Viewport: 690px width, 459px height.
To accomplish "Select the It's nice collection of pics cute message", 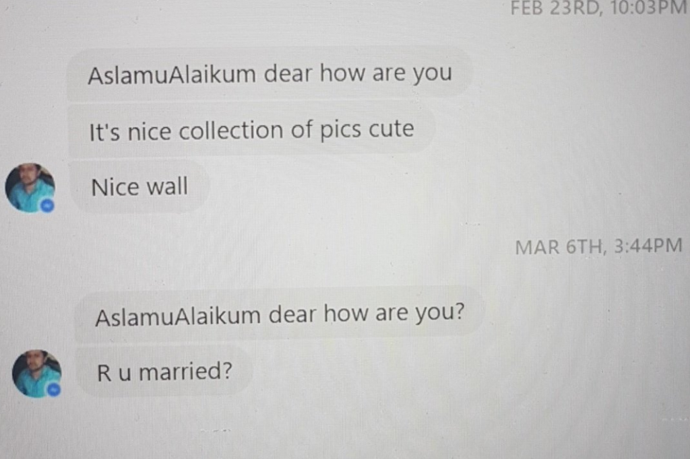I will [251, 130].
